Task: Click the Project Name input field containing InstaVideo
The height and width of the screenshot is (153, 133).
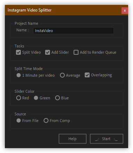Action: [73, 31]
